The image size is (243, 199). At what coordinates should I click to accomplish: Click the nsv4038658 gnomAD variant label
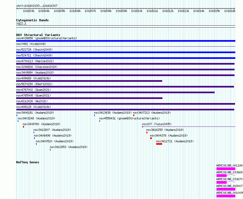point(47,38)
